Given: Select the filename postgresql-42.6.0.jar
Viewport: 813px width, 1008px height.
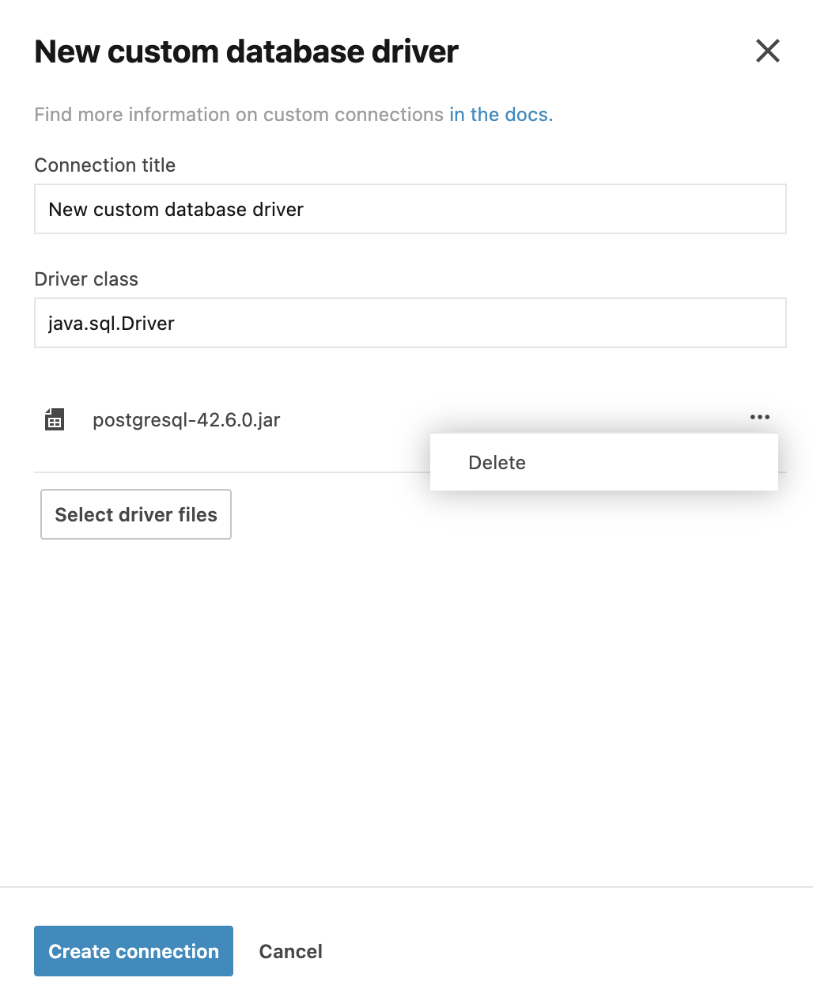Looking at the screenshot, I should [x=186, y=419].
